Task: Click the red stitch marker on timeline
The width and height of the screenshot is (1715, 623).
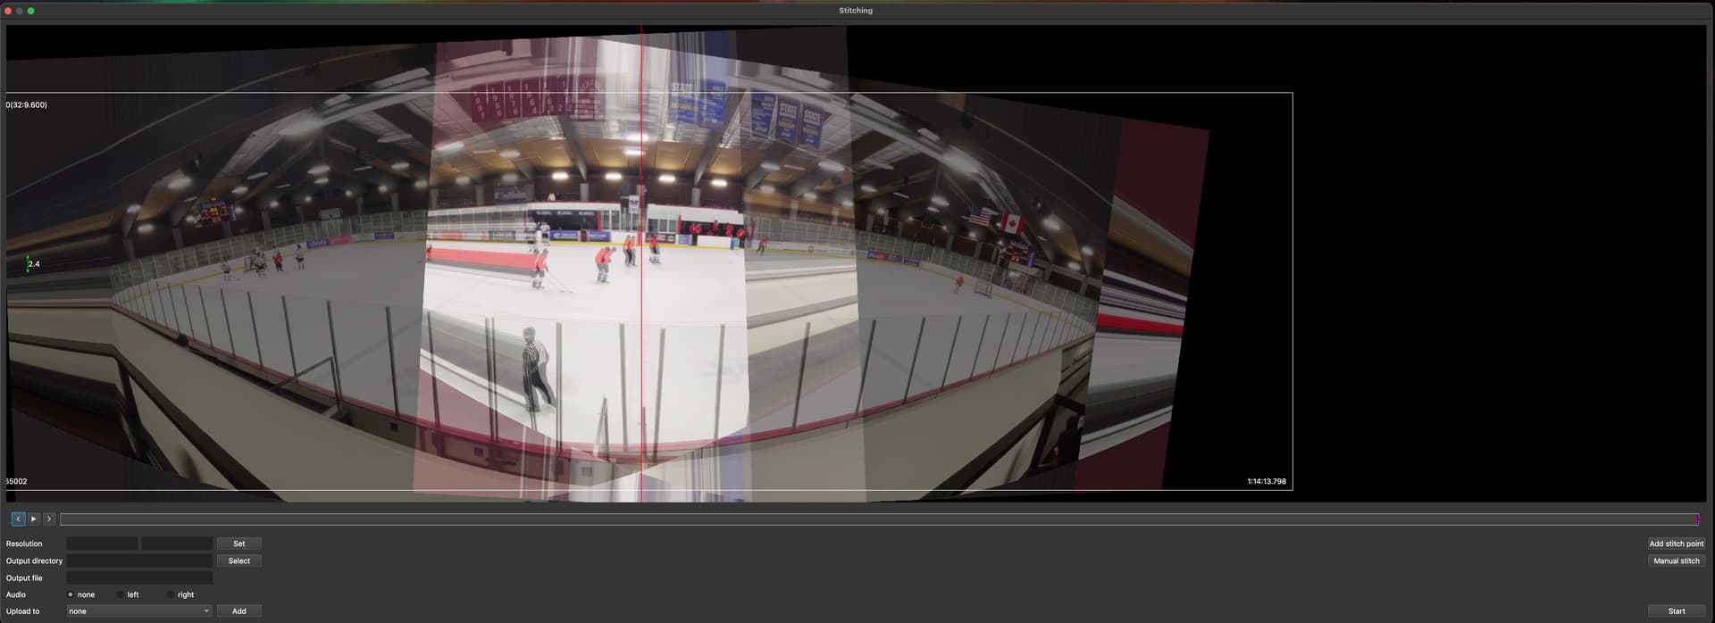Action: [x=1696, y=519]
